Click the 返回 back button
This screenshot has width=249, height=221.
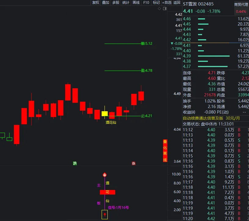tap(177, 2)
